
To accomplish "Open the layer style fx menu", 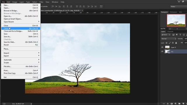I will point(168,104).
